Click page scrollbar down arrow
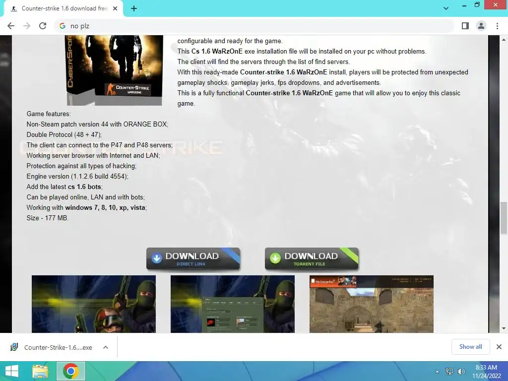This screenshot has height=381, width=508. tap(504, 328)
